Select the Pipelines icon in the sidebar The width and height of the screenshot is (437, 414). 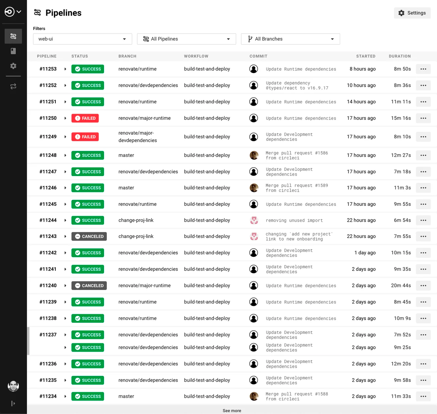(x=13, y=36)
